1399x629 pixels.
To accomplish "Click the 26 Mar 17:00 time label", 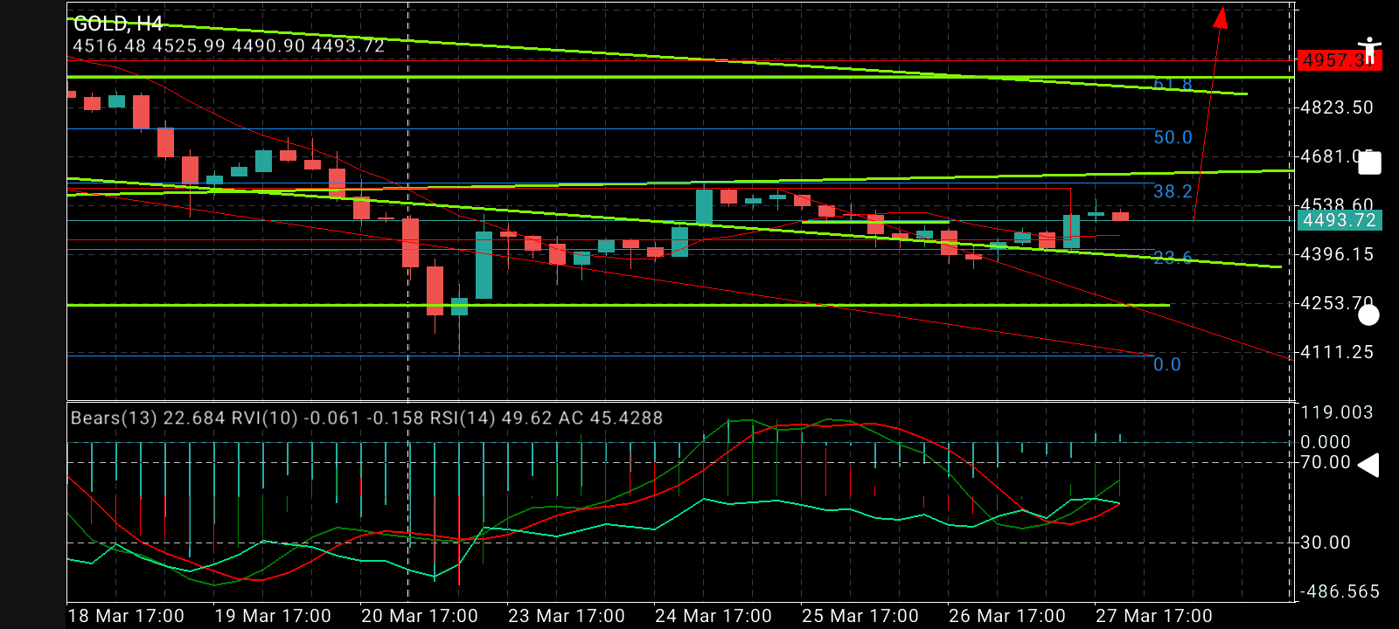I will pos(1007,616).
